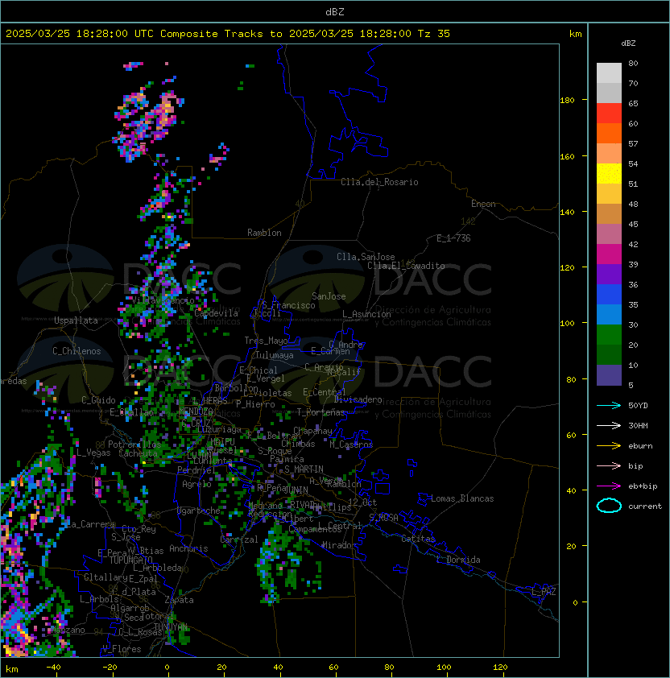Click the 'Clla.del_Rosario' place label
The image size is (670, 678).
point(379,182)
